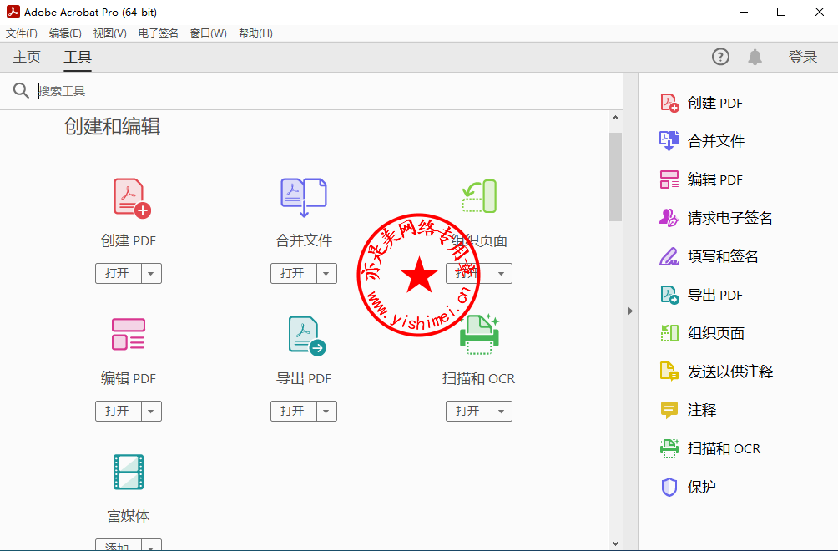Viewport: 838px width, 551px height.
Task: Expand the dropdown arrow beside 合并文件 打开
Action: pos(326,274)
